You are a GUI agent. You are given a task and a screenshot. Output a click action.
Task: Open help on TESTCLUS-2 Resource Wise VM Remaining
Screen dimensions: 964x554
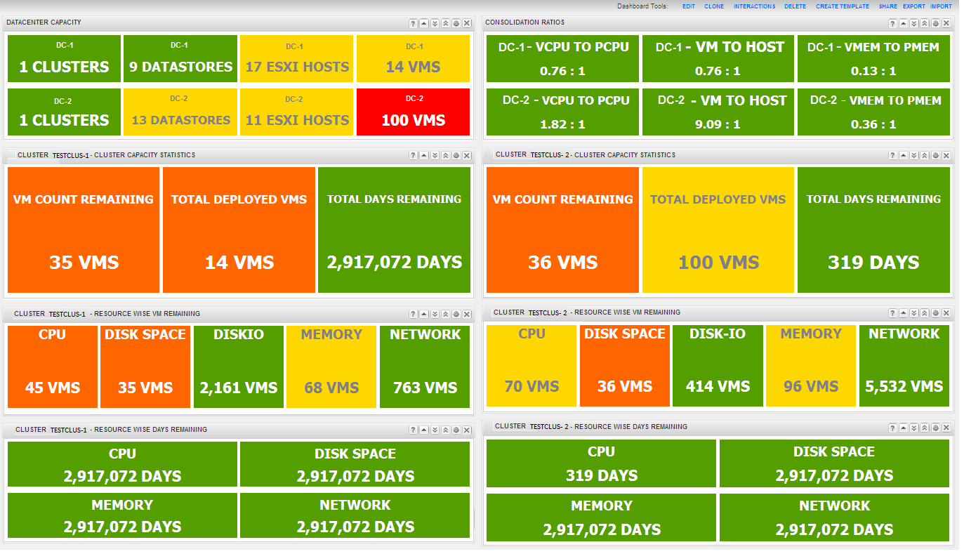coord(892,312)
